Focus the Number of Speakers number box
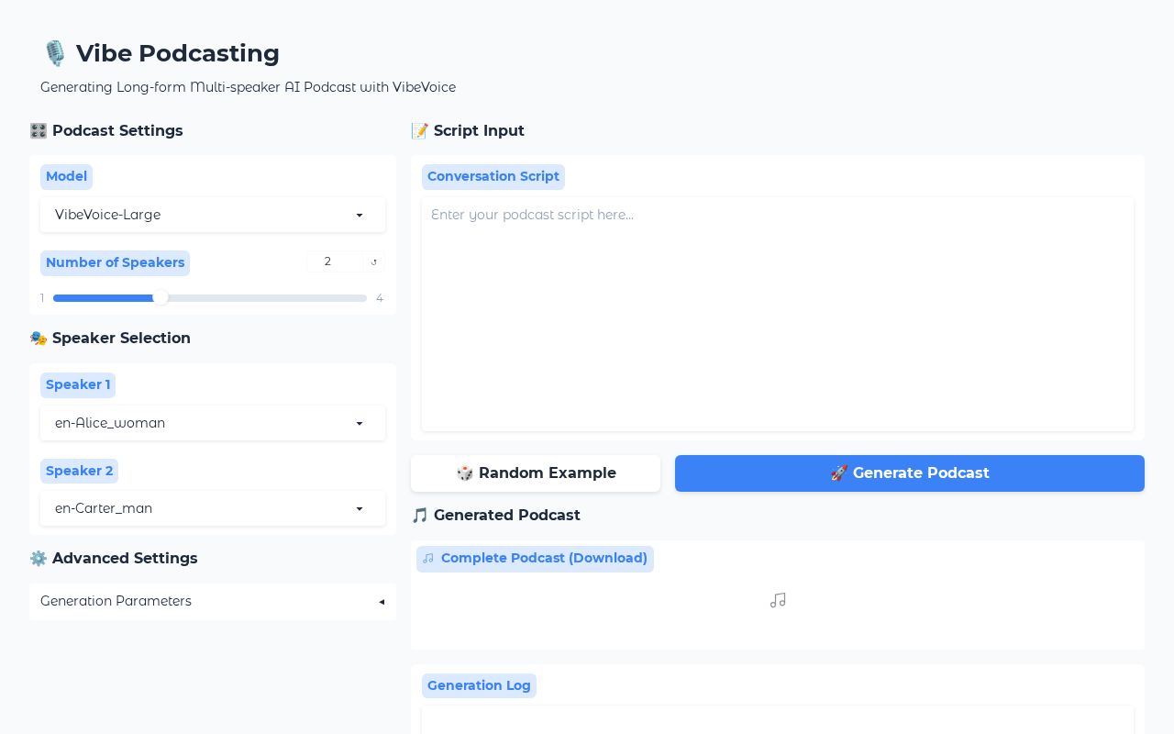 tap(336, 262)
